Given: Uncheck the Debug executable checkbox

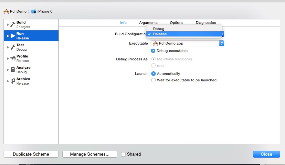Looking at the screenshot, I should 153,51.
